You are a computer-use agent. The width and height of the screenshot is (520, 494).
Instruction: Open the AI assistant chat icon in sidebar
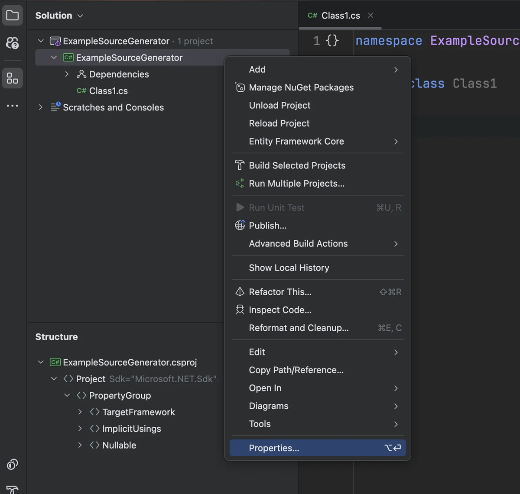pyautogui.click(x=13, y=43)
